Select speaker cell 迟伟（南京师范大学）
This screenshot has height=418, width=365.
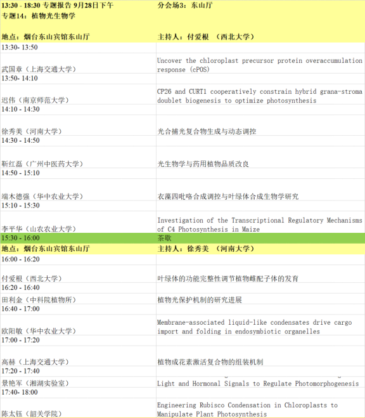(78, 94)
